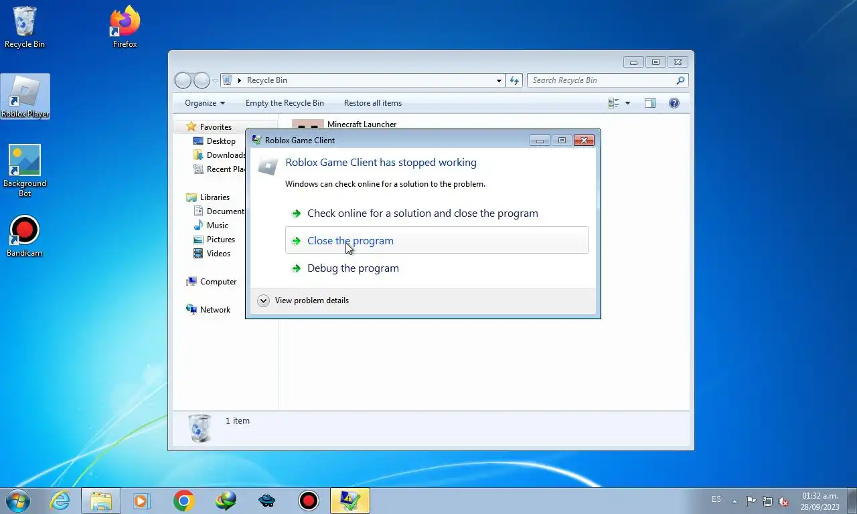Select Network in the navigation pane
The image size is (857, 514).
pyautogui.click(x=208, y=310)
